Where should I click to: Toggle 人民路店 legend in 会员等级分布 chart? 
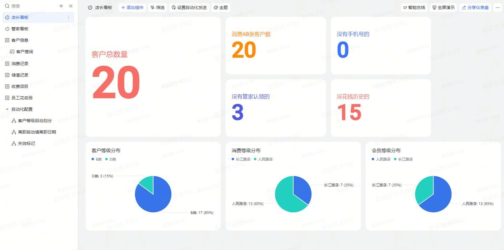(381, 159)
